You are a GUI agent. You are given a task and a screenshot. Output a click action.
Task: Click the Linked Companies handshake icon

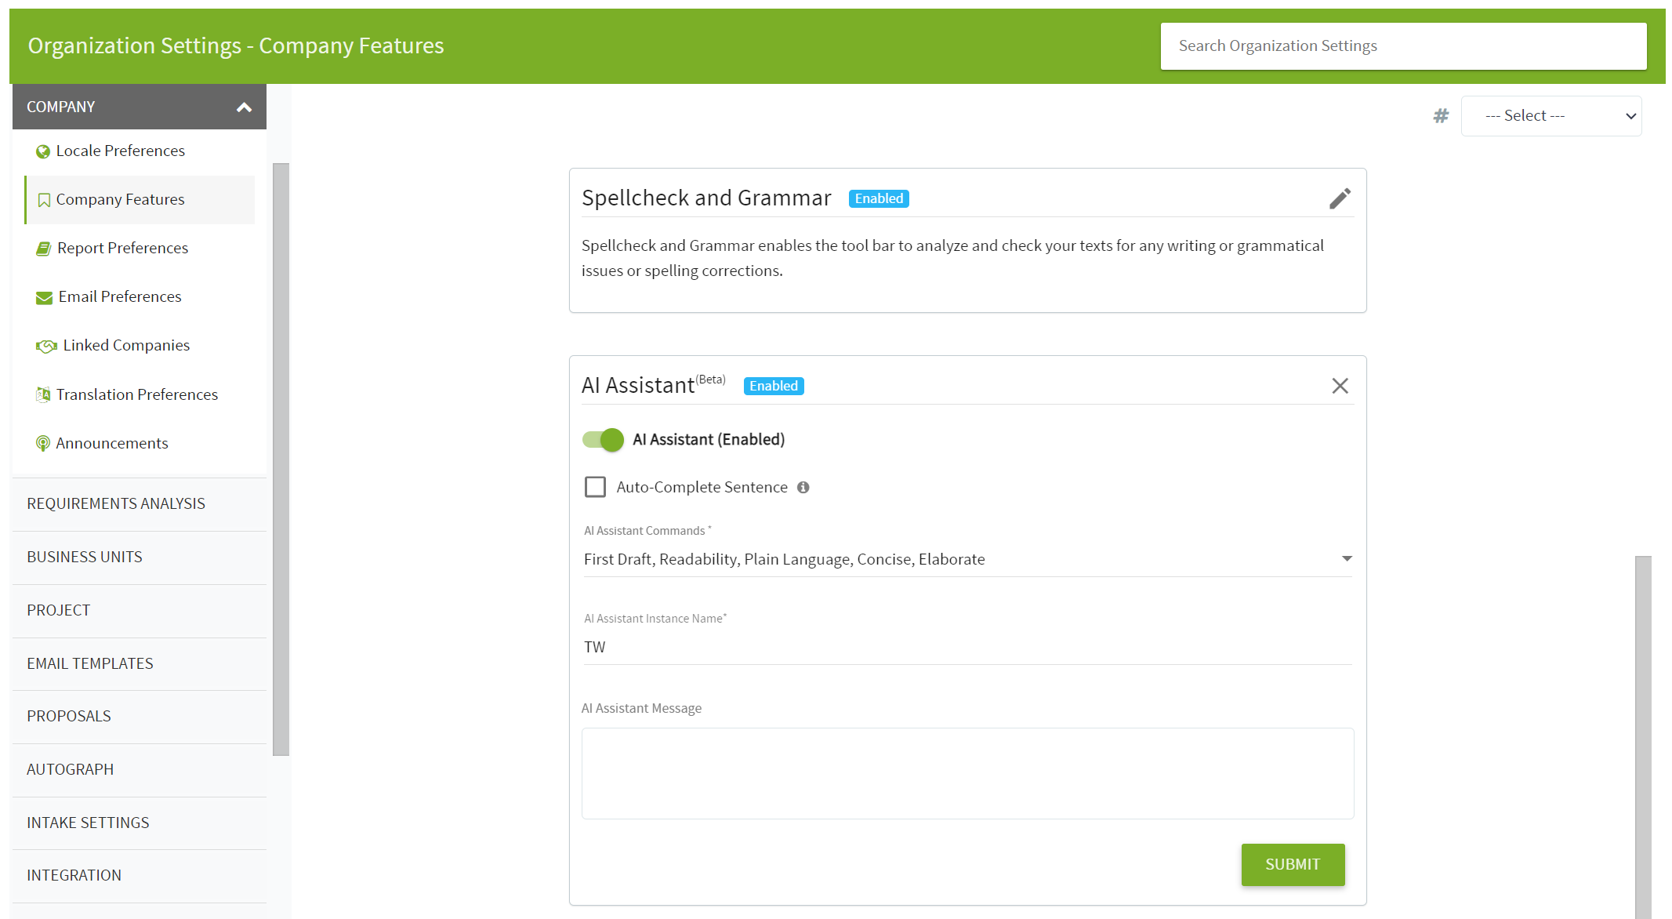click(45, 345)
